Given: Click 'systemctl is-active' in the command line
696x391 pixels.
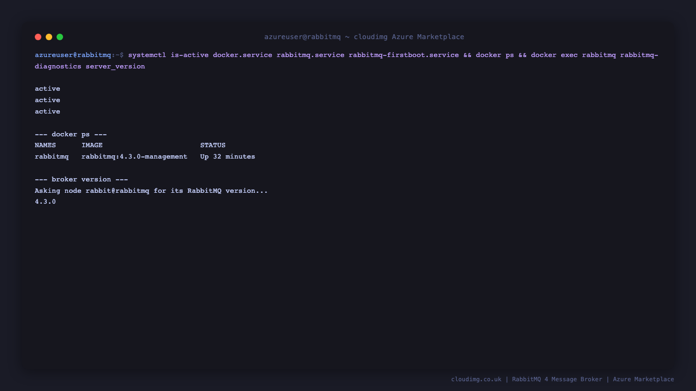Looking at the screenshot, I should [x=168, y=55].
